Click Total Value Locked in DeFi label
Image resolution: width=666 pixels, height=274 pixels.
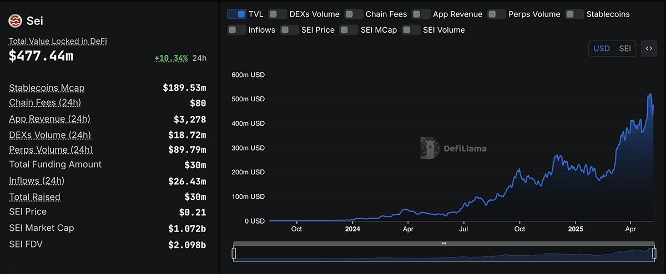[57, 42]
